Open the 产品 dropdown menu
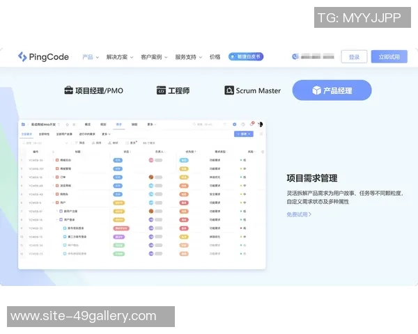This screenshot has width=418, height=334. [x=91, y=57]
